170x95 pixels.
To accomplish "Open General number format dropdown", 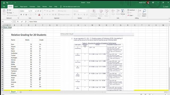I will tap(87, 11).
